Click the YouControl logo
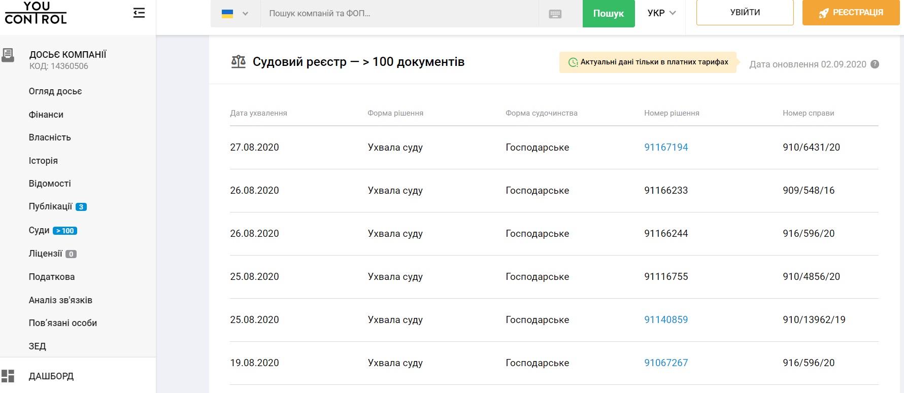 point(36,13)
